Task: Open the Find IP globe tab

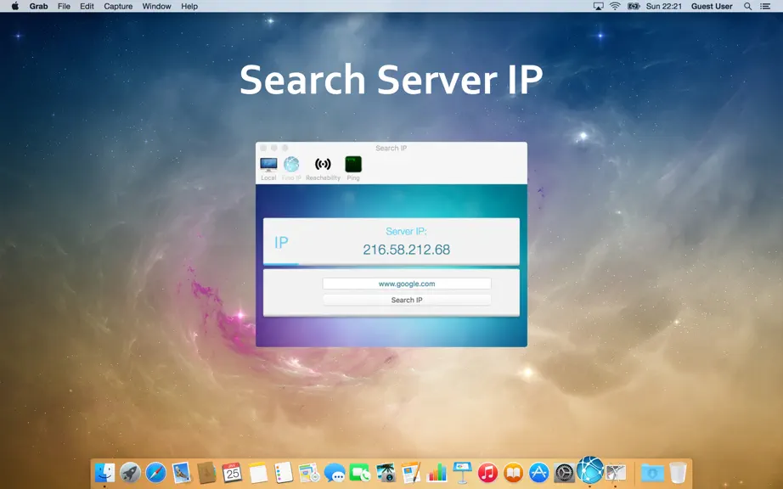Action: pos(291,168)
